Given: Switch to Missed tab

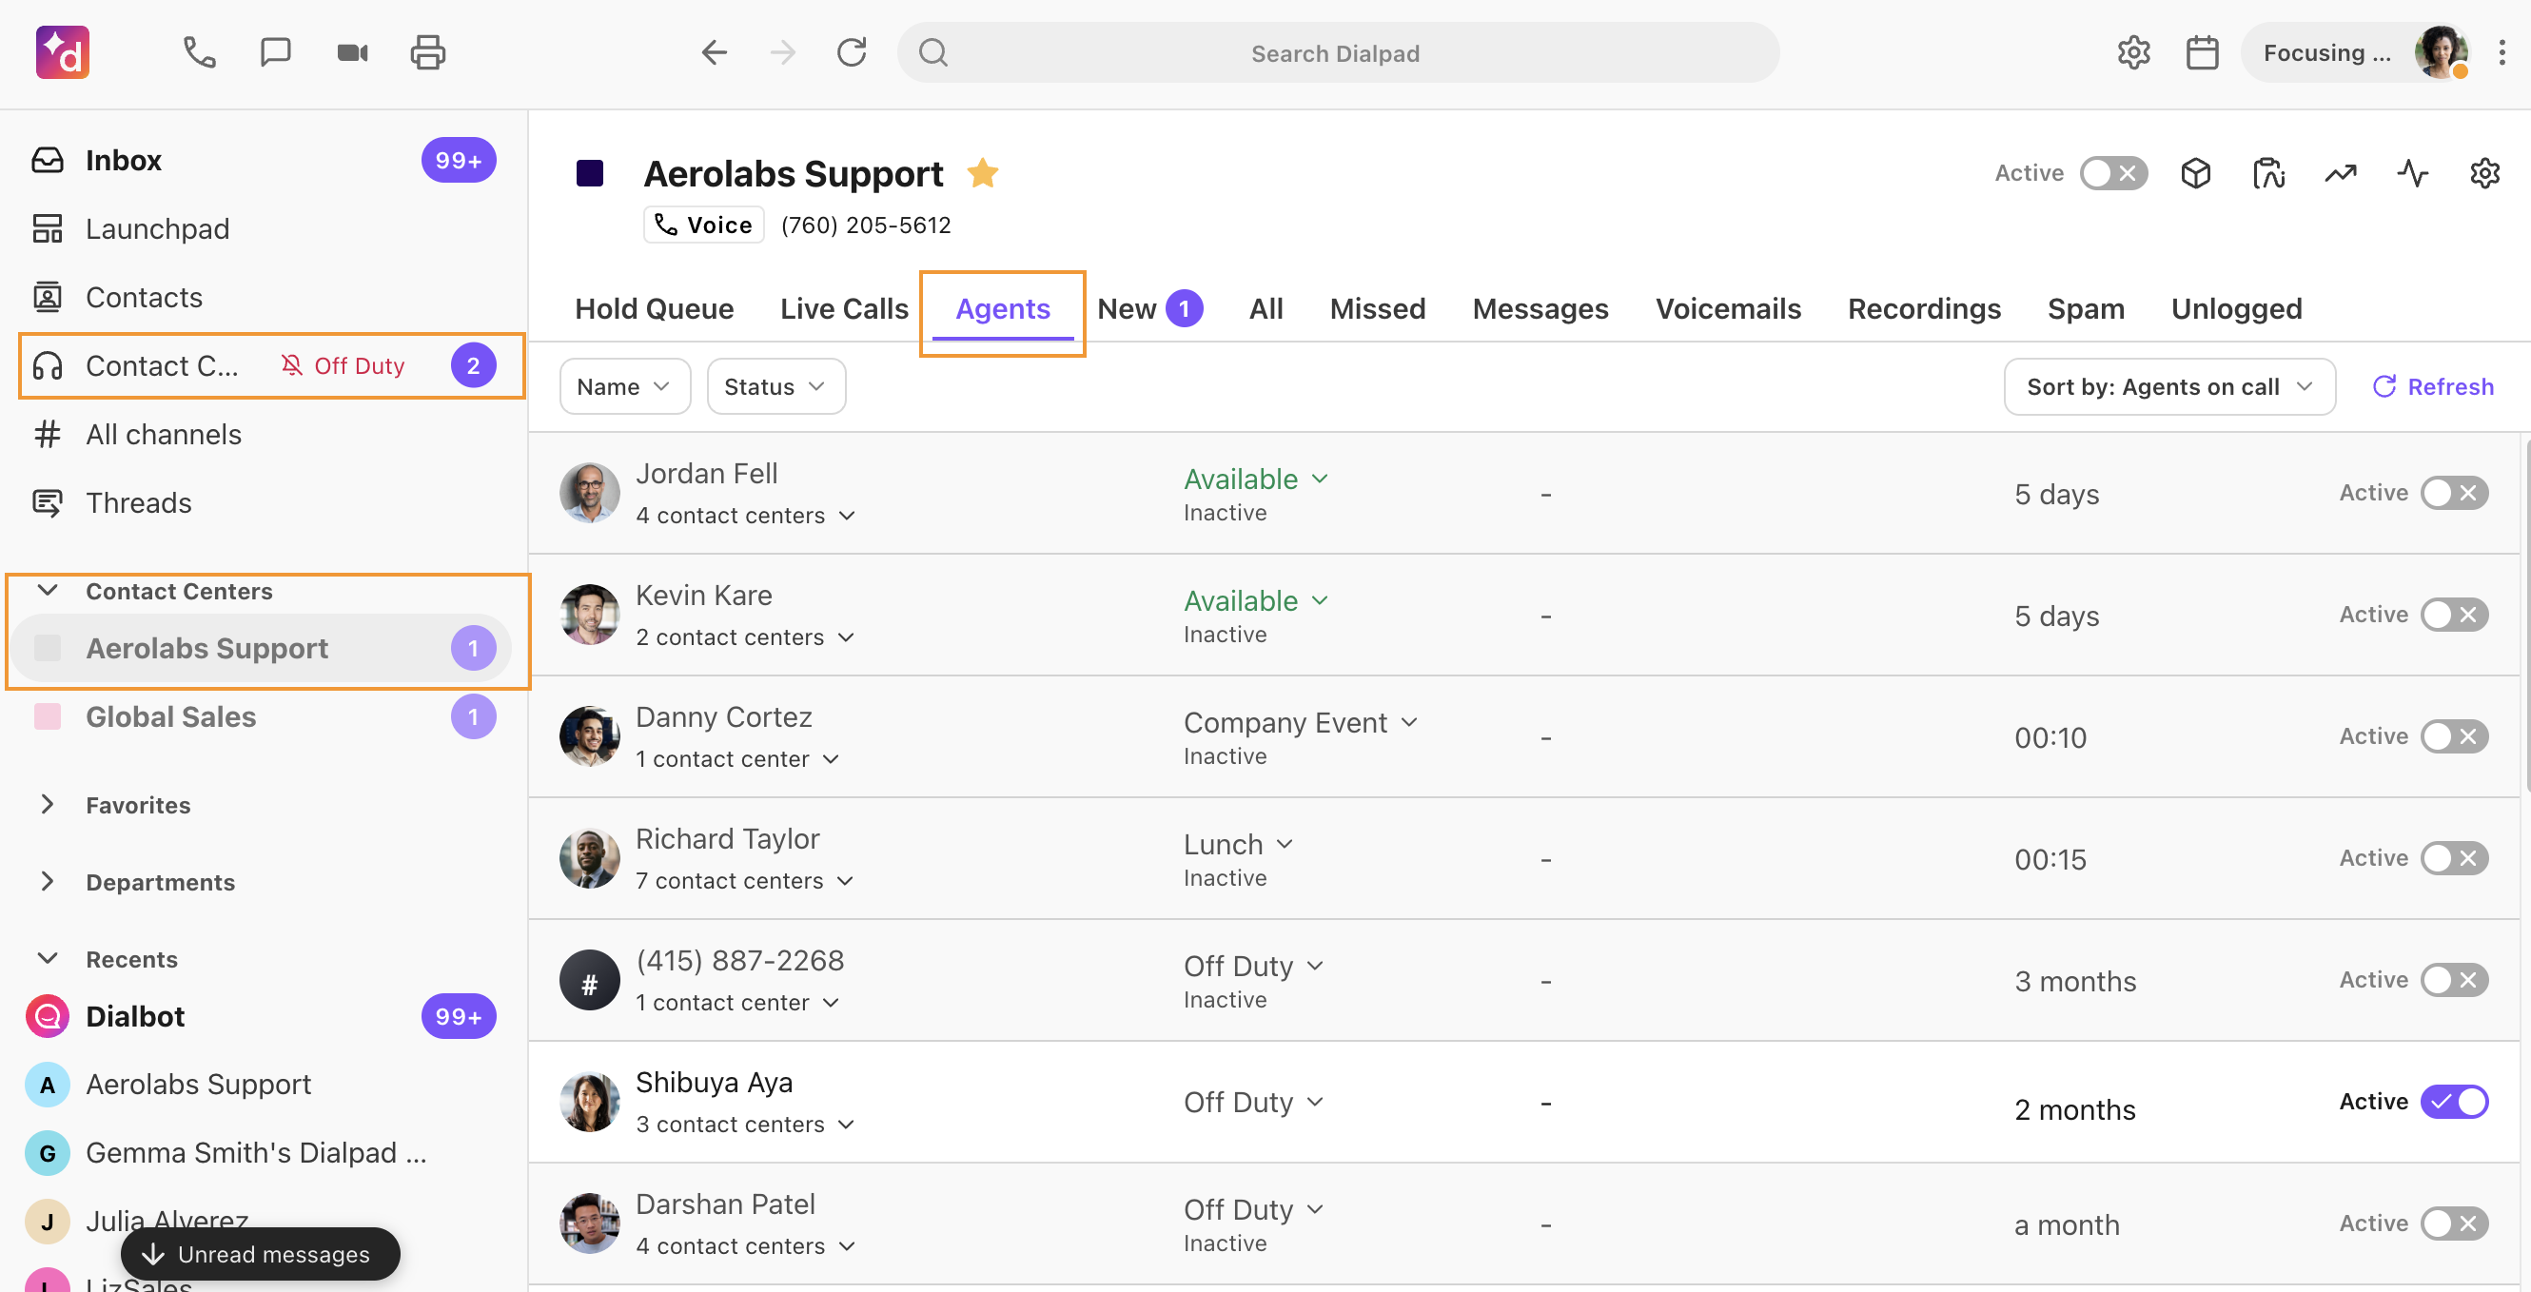Looking at the screenshot, I should 1377,308.
